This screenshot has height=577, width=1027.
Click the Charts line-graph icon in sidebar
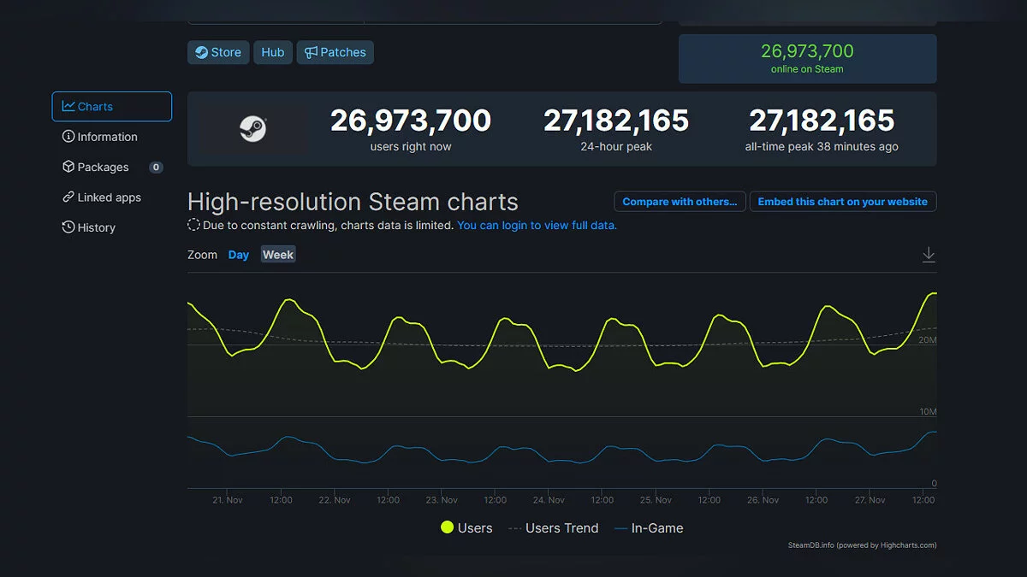click(x=68, y=107)
